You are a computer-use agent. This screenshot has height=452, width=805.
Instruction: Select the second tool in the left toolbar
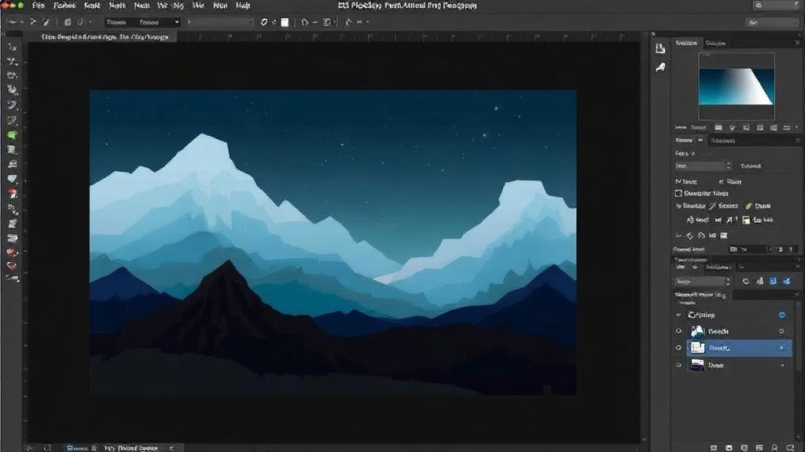click(13, 61)
